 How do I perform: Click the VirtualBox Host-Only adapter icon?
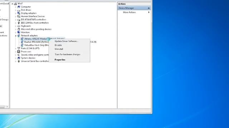pyautogui.click(x=22, y=45)
